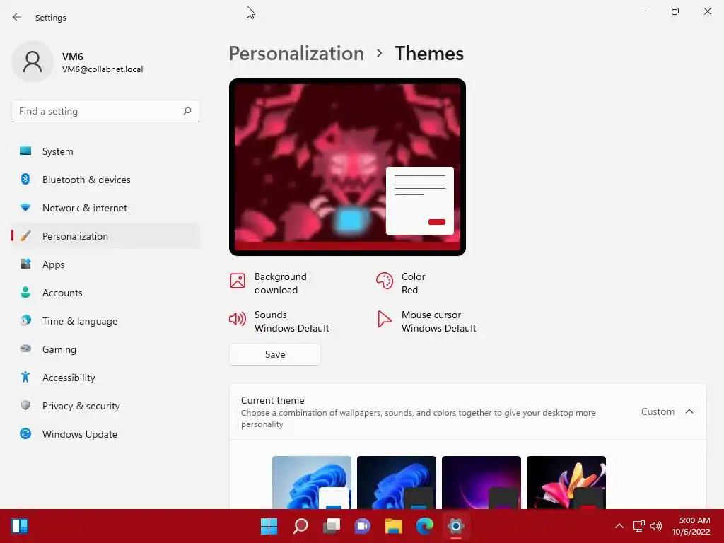Screen dimensions: 724x543
Task: Open Task View on the taskbar
Action: tap(331, 526)
